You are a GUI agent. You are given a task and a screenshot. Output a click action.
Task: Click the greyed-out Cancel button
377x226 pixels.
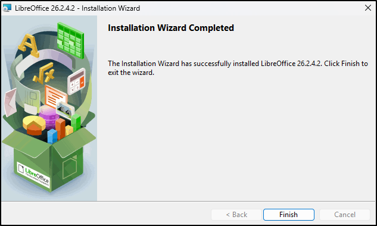(345, 215)
